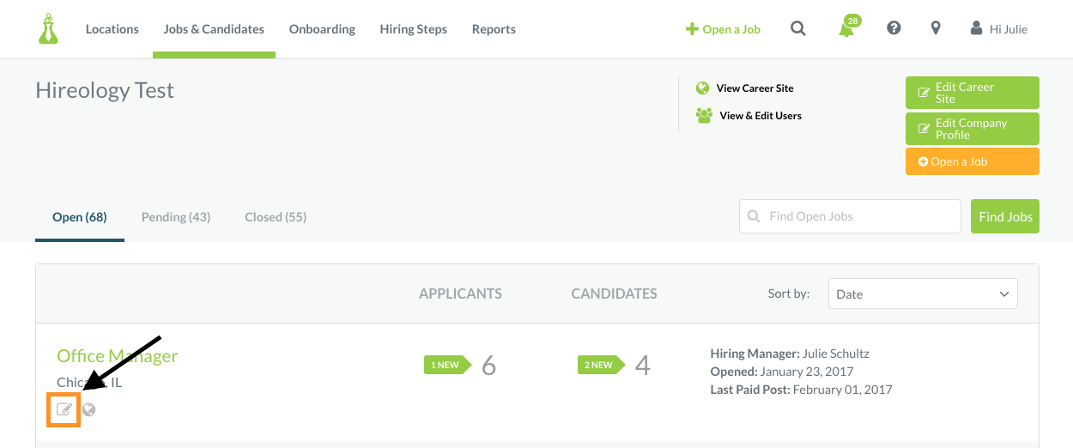Click the edit pencil icon under Office Manager
The height and width of the screenshot is (448, 1073).
(x=64, y=409)
